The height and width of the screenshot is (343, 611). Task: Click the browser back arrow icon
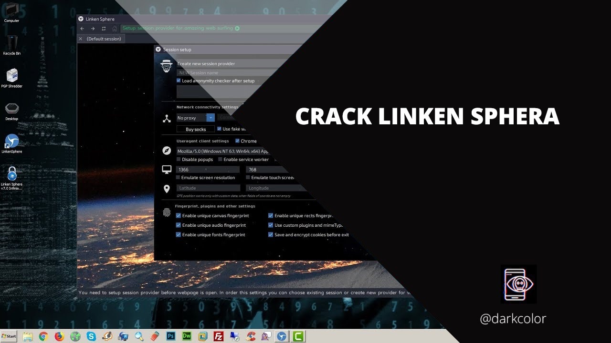pos(82,29)
